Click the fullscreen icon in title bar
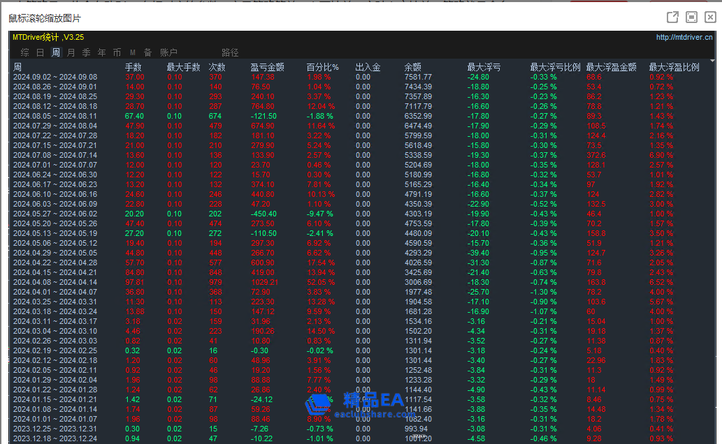This screenshot has width=722, height=444. coord(691,17)
